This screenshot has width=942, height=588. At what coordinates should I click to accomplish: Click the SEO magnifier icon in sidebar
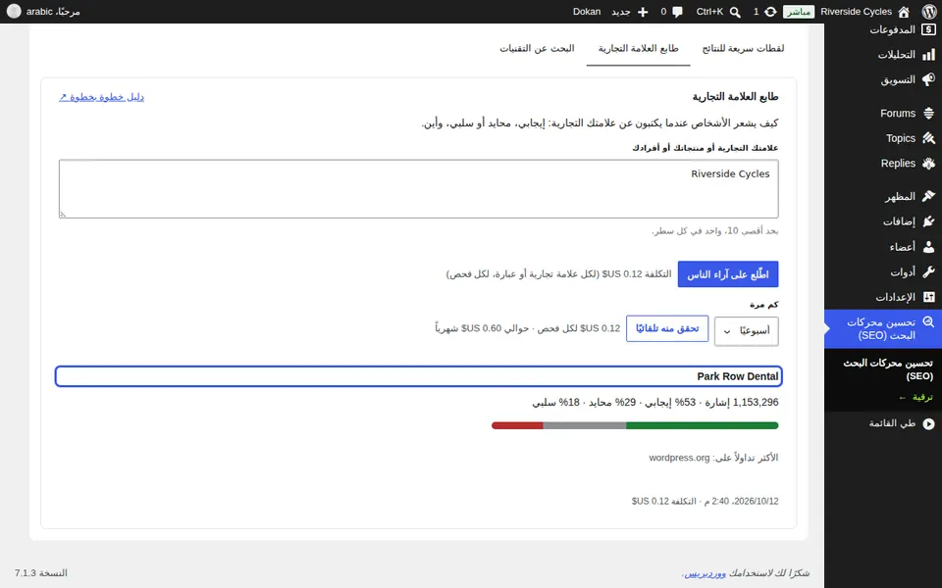[x=928, y=322]
